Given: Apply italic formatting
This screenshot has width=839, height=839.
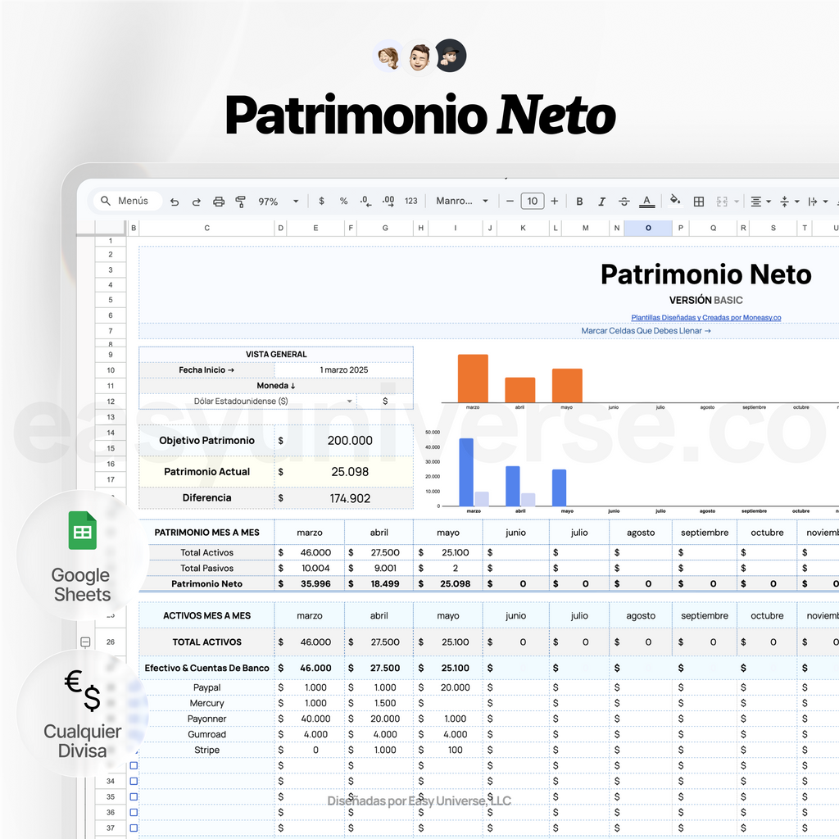Looking at the screenshot, I should [x=601, y=201].
